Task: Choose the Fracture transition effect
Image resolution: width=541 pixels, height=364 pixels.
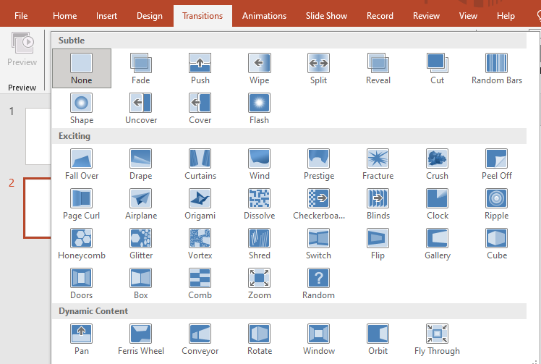Action: (378, 164)
